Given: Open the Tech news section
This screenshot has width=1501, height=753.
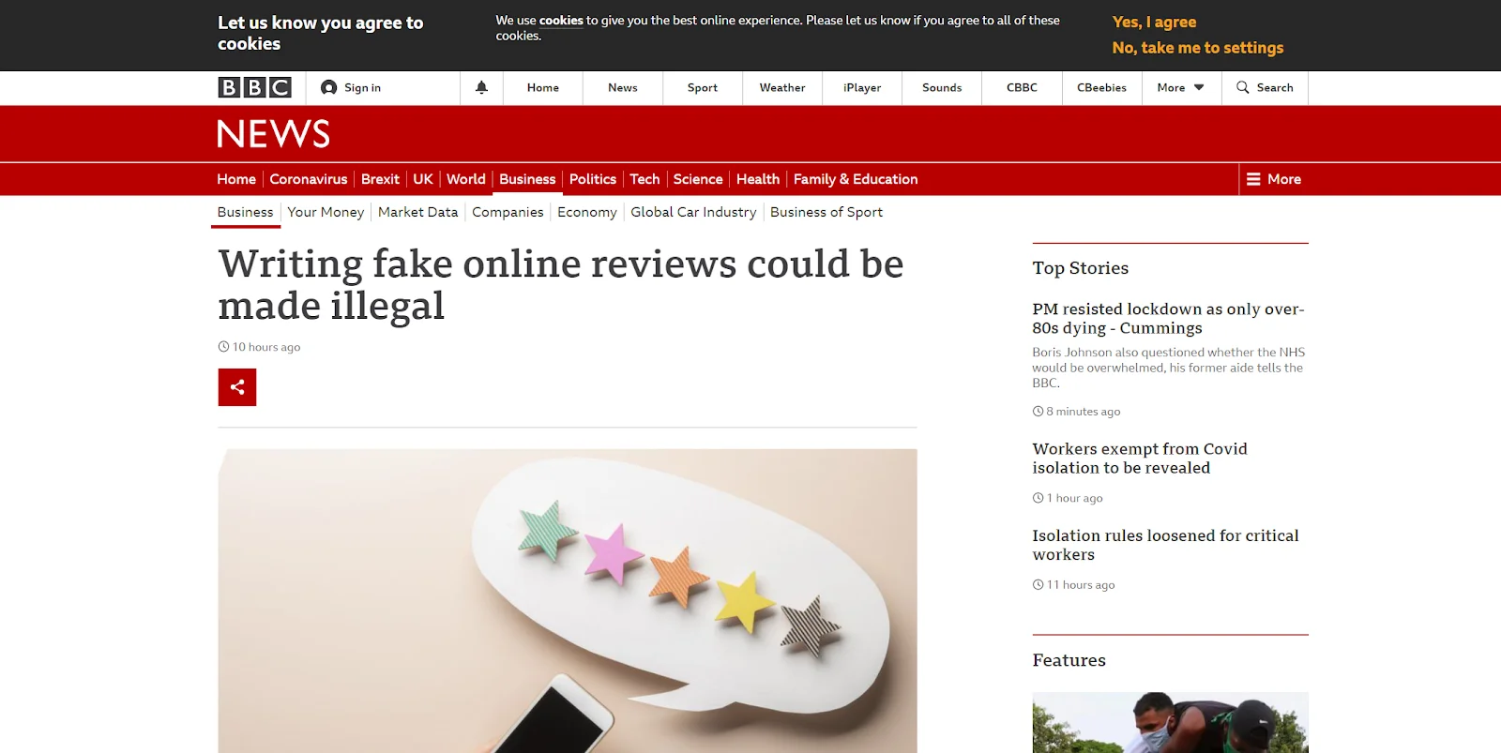Looking at the screenshot, I should click(x=644, y=179).
